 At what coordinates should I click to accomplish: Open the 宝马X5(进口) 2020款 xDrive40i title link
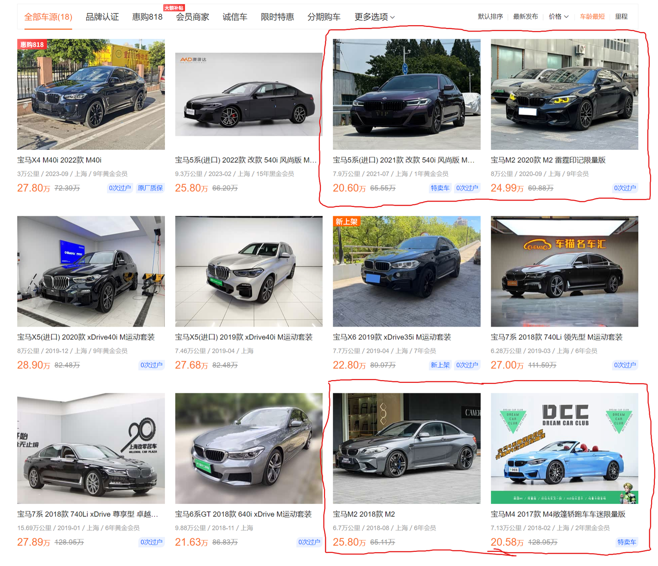pos(86,337)
